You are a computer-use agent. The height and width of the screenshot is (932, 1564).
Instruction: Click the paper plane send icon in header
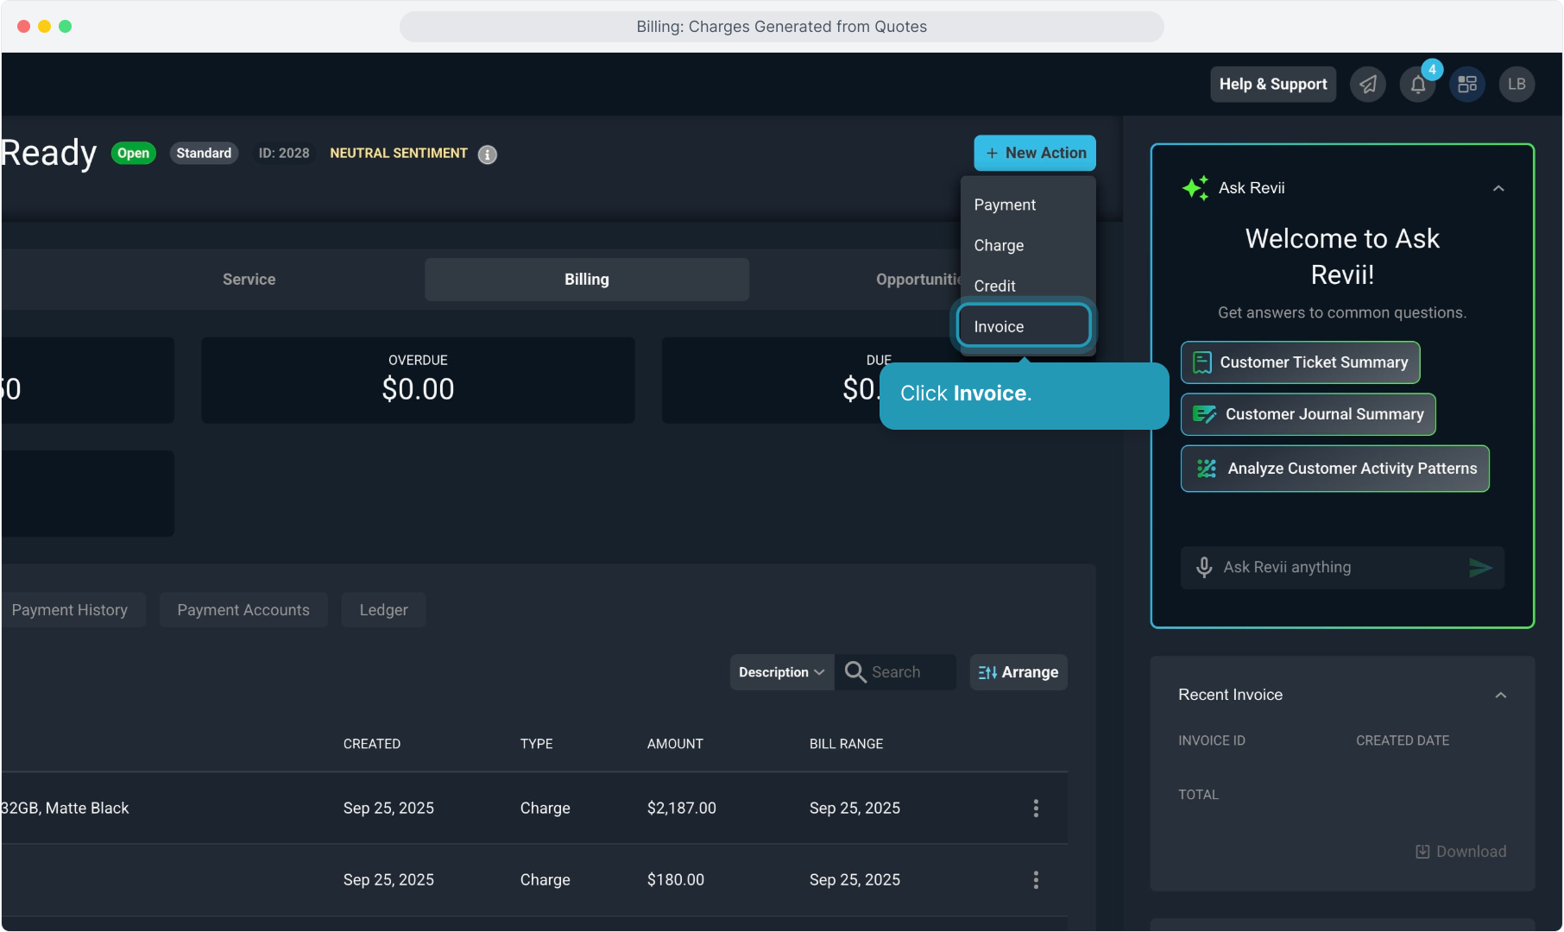pos(1368,84)
